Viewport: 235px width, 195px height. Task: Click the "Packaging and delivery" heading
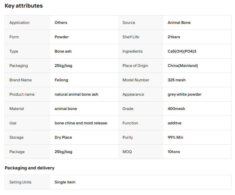coord(30,168)
